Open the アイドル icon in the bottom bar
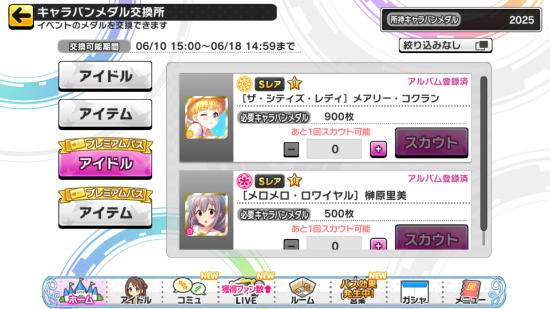 [x=136, y=291]
